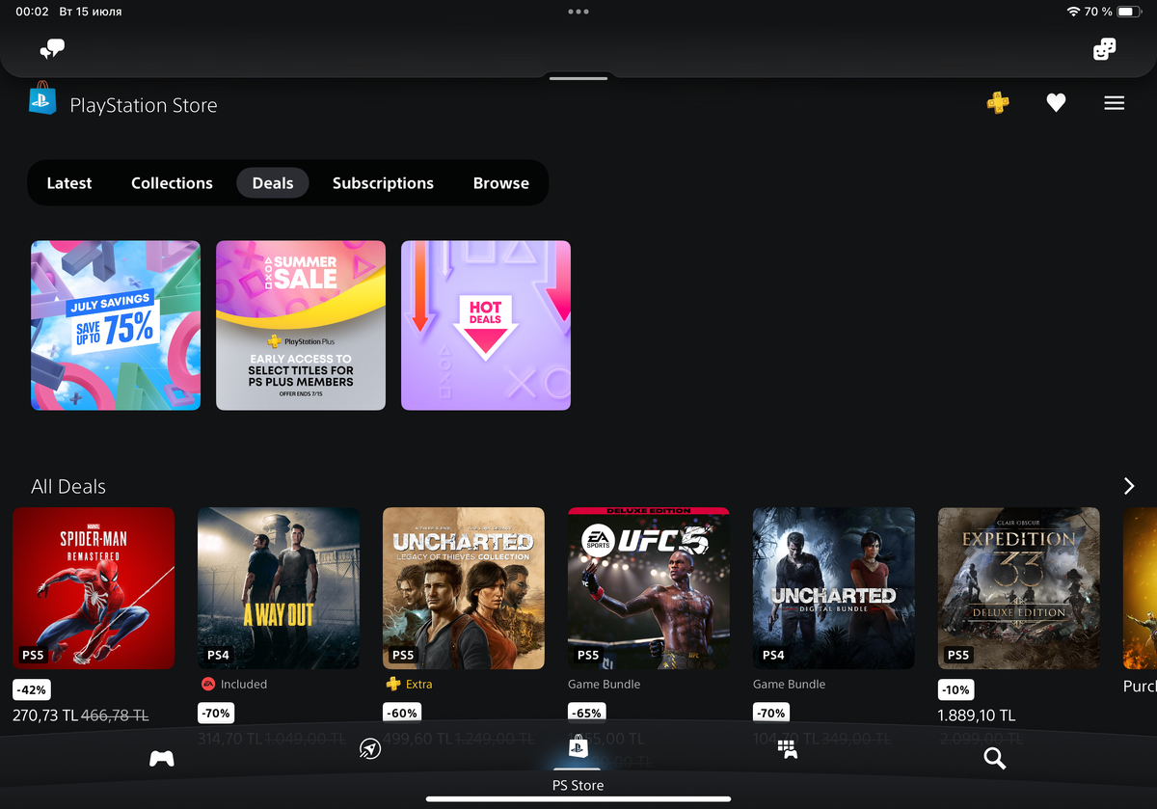This screenshot has width=1157, height=809.
Task: Tap the -65% discount badge
Action: tap(586, 714)
